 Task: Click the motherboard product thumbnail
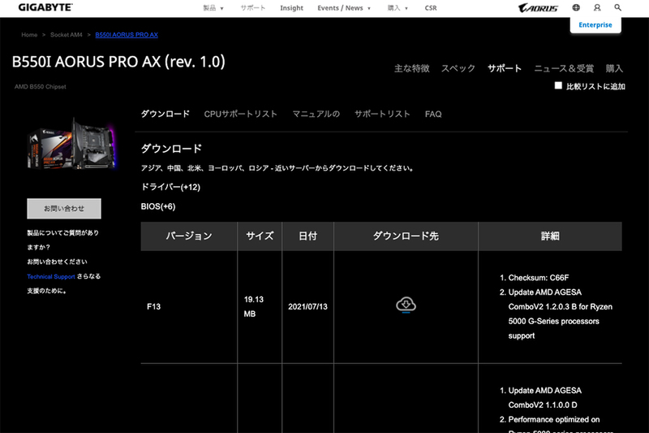(72, 144)
